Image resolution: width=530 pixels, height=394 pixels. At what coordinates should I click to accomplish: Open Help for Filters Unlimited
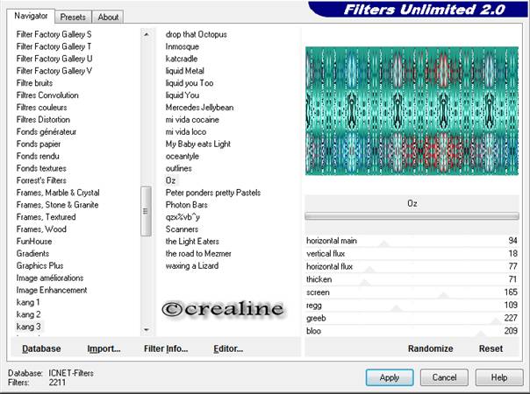[499, 377]
